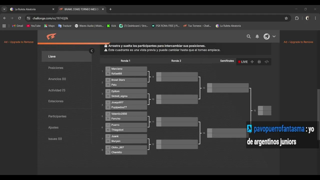Click the empty match 13 slot

[x=228, y=88]
